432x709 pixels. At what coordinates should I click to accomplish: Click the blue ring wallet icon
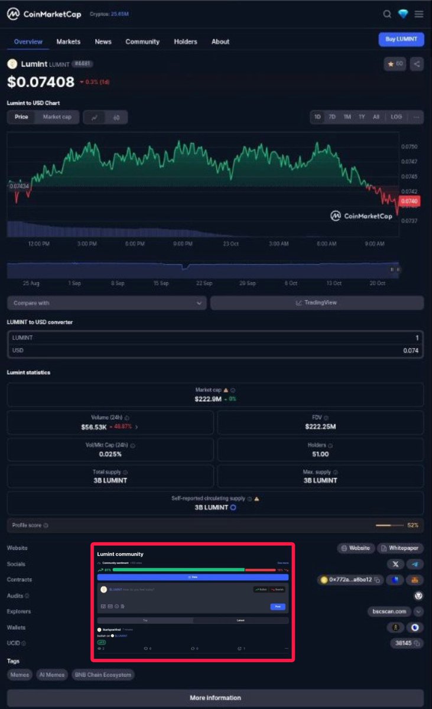coord(415,627)
